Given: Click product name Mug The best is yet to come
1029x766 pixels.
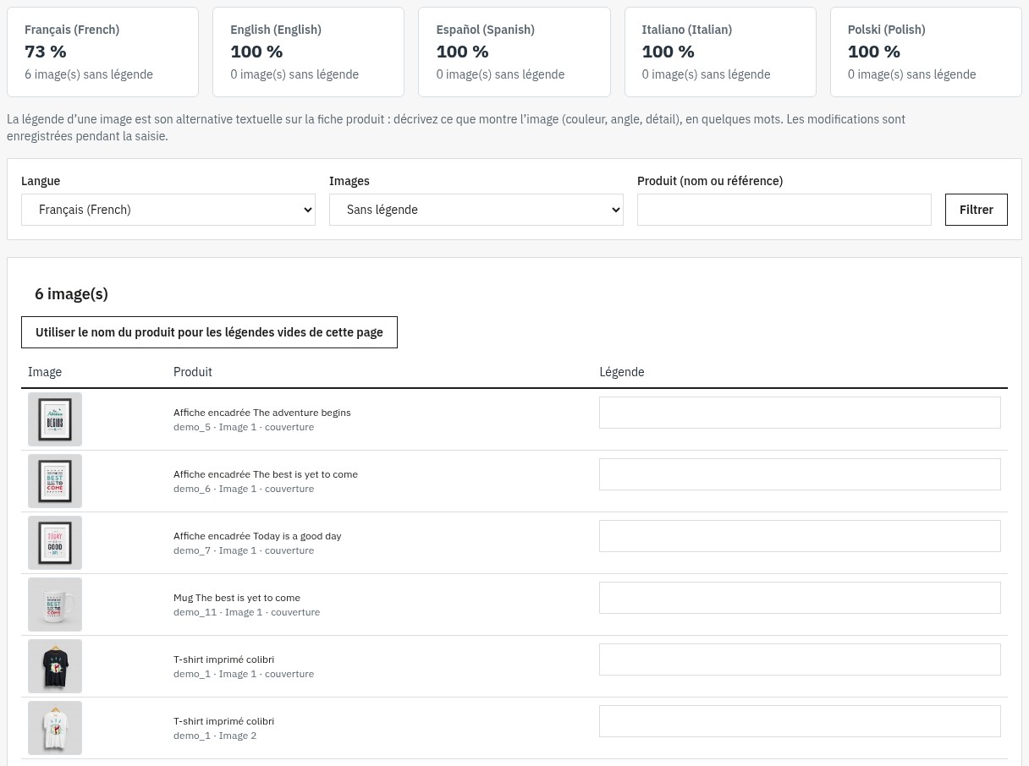Looking at the screenshot, I should tap(237, 598).
